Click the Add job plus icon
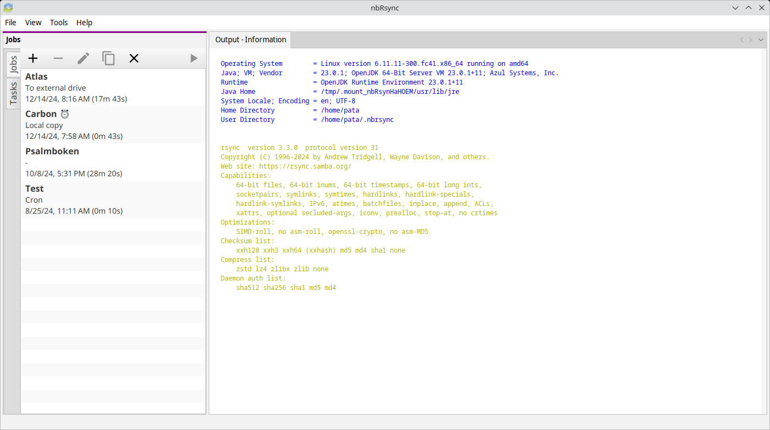The width and height of the screenshot is (770, 430). [33, 58]
